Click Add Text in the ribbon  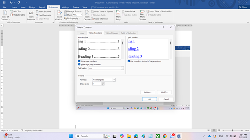16,11
